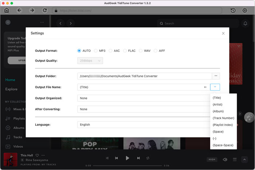Open Tracks in sidebar
This screenshot has height=170, width=255.
pos(14,137)
